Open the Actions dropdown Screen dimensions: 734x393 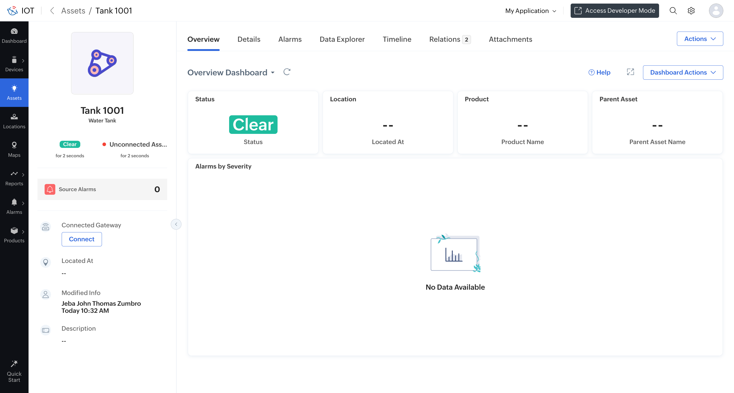pos(700,39)
